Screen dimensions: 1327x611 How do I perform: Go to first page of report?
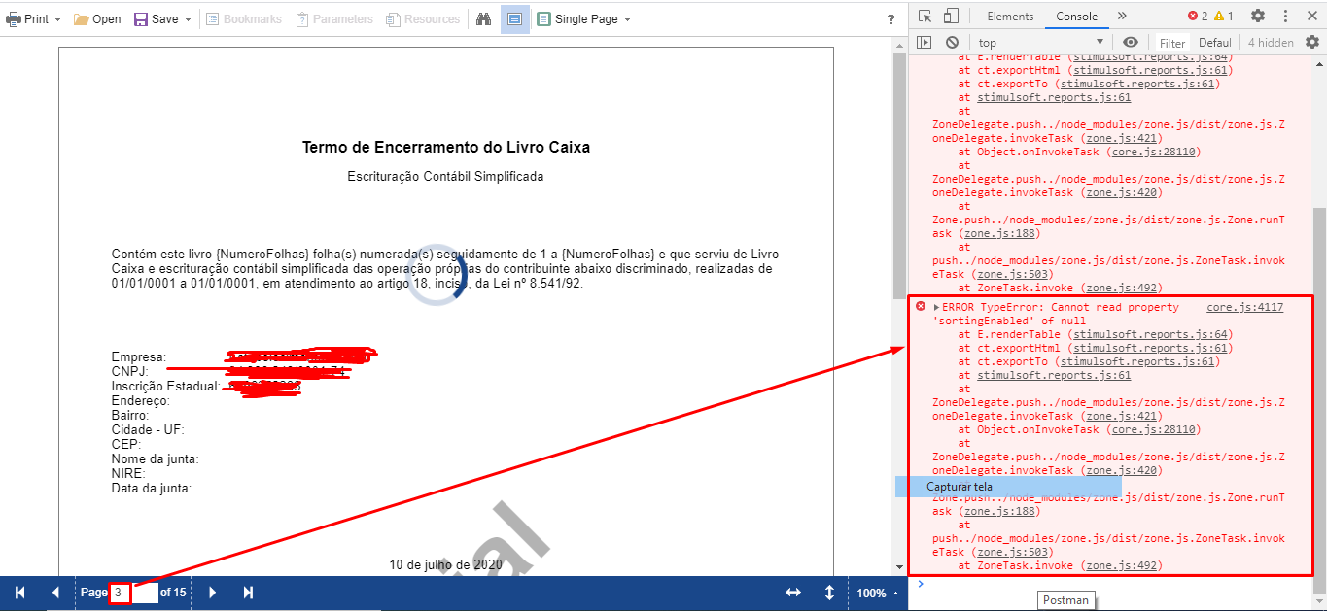(20, 593)
